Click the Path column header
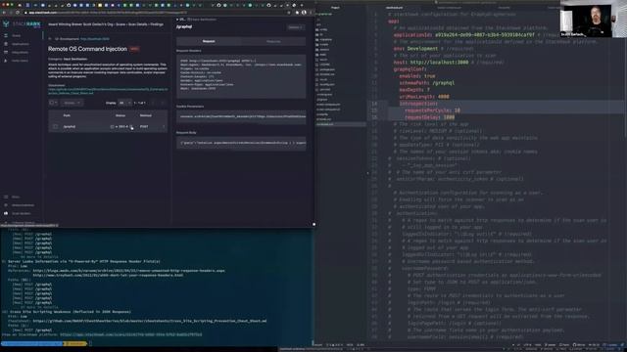The image size is (627, 352). pyautogui.click(x=67, y=115)
